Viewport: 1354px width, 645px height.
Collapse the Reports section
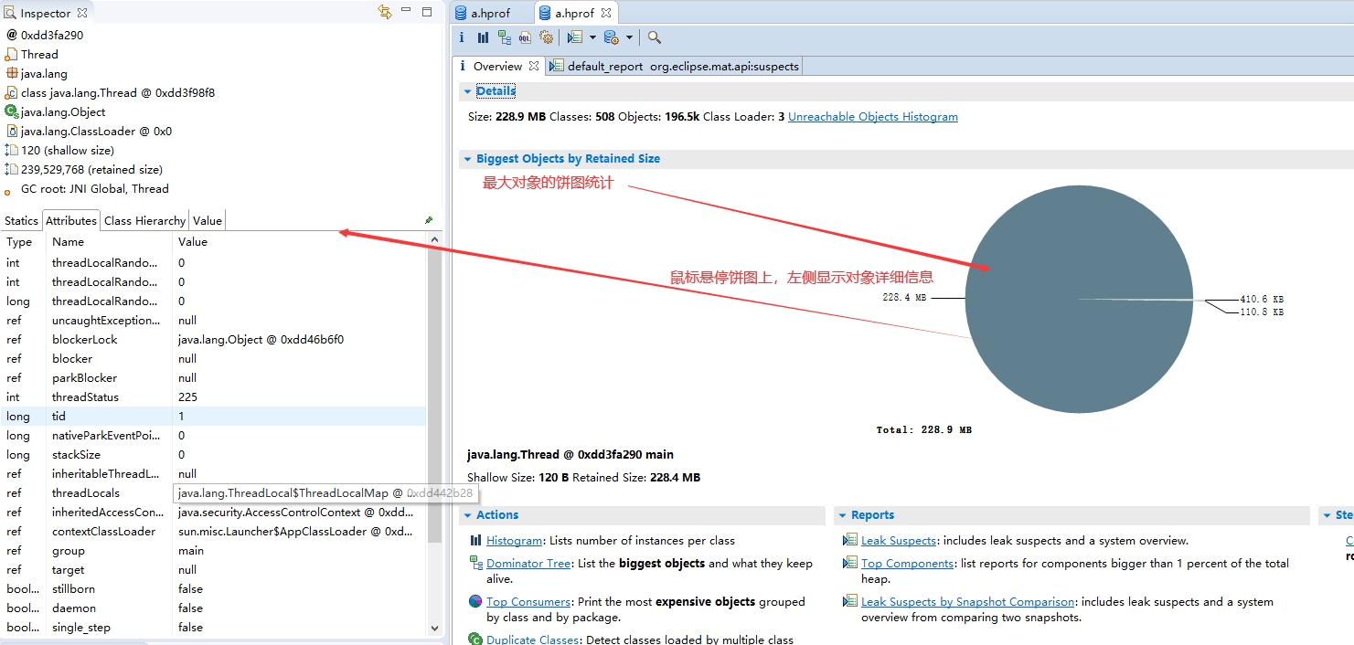click(x=842, y=515)
